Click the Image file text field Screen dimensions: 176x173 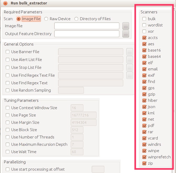pyautogui.click(x=87, y=26)
